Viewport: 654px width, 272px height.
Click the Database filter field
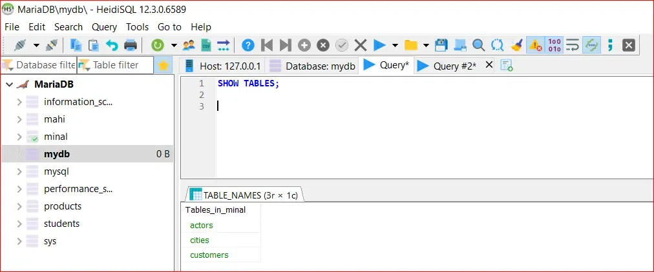click(38, 65)
